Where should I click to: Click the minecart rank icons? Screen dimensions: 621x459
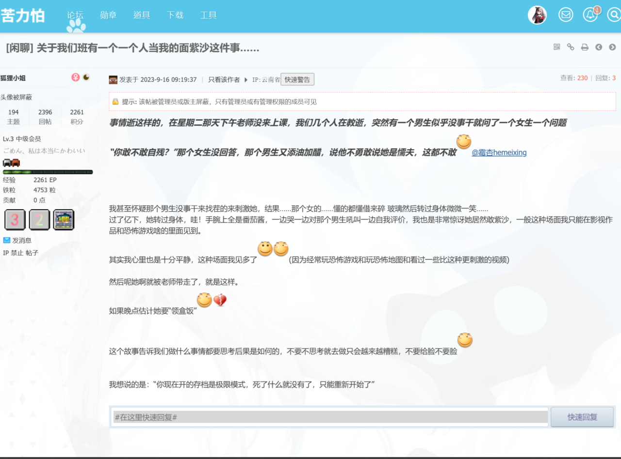(11, 163)
